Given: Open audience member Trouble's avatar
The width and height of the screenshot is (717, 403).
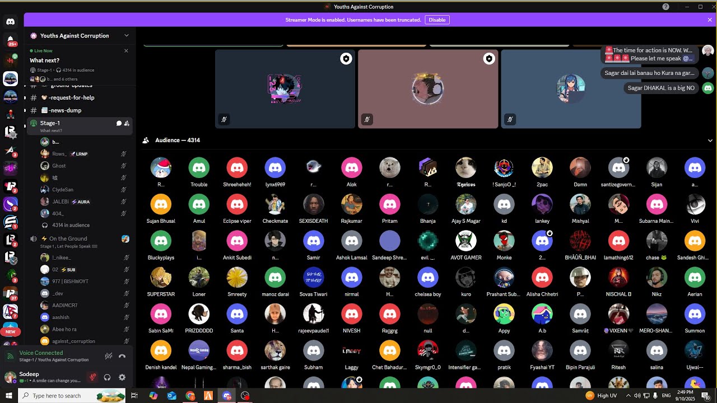Looking at the screenshot, I should (x=199, y=167).
